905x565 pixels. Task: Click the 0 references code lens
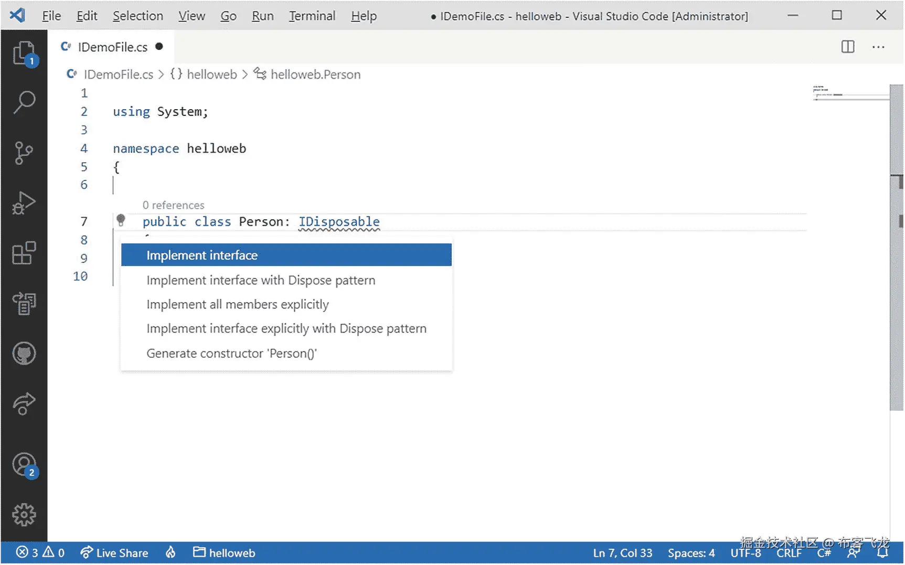(173, 205)
